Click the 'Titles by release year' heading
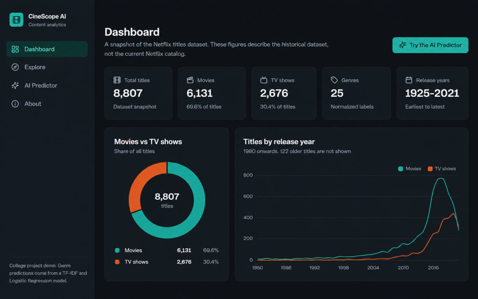Viewport: 478px width, 299px height. (x=279, y=142)
